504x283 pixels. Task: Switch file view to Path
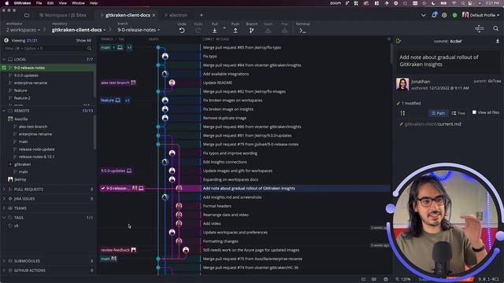[438, 113]
